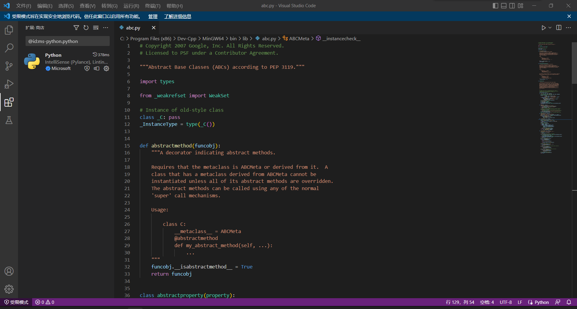Open notifications bell in status bar
Viewport: 577px width, 309px height.
click(569, 302)
